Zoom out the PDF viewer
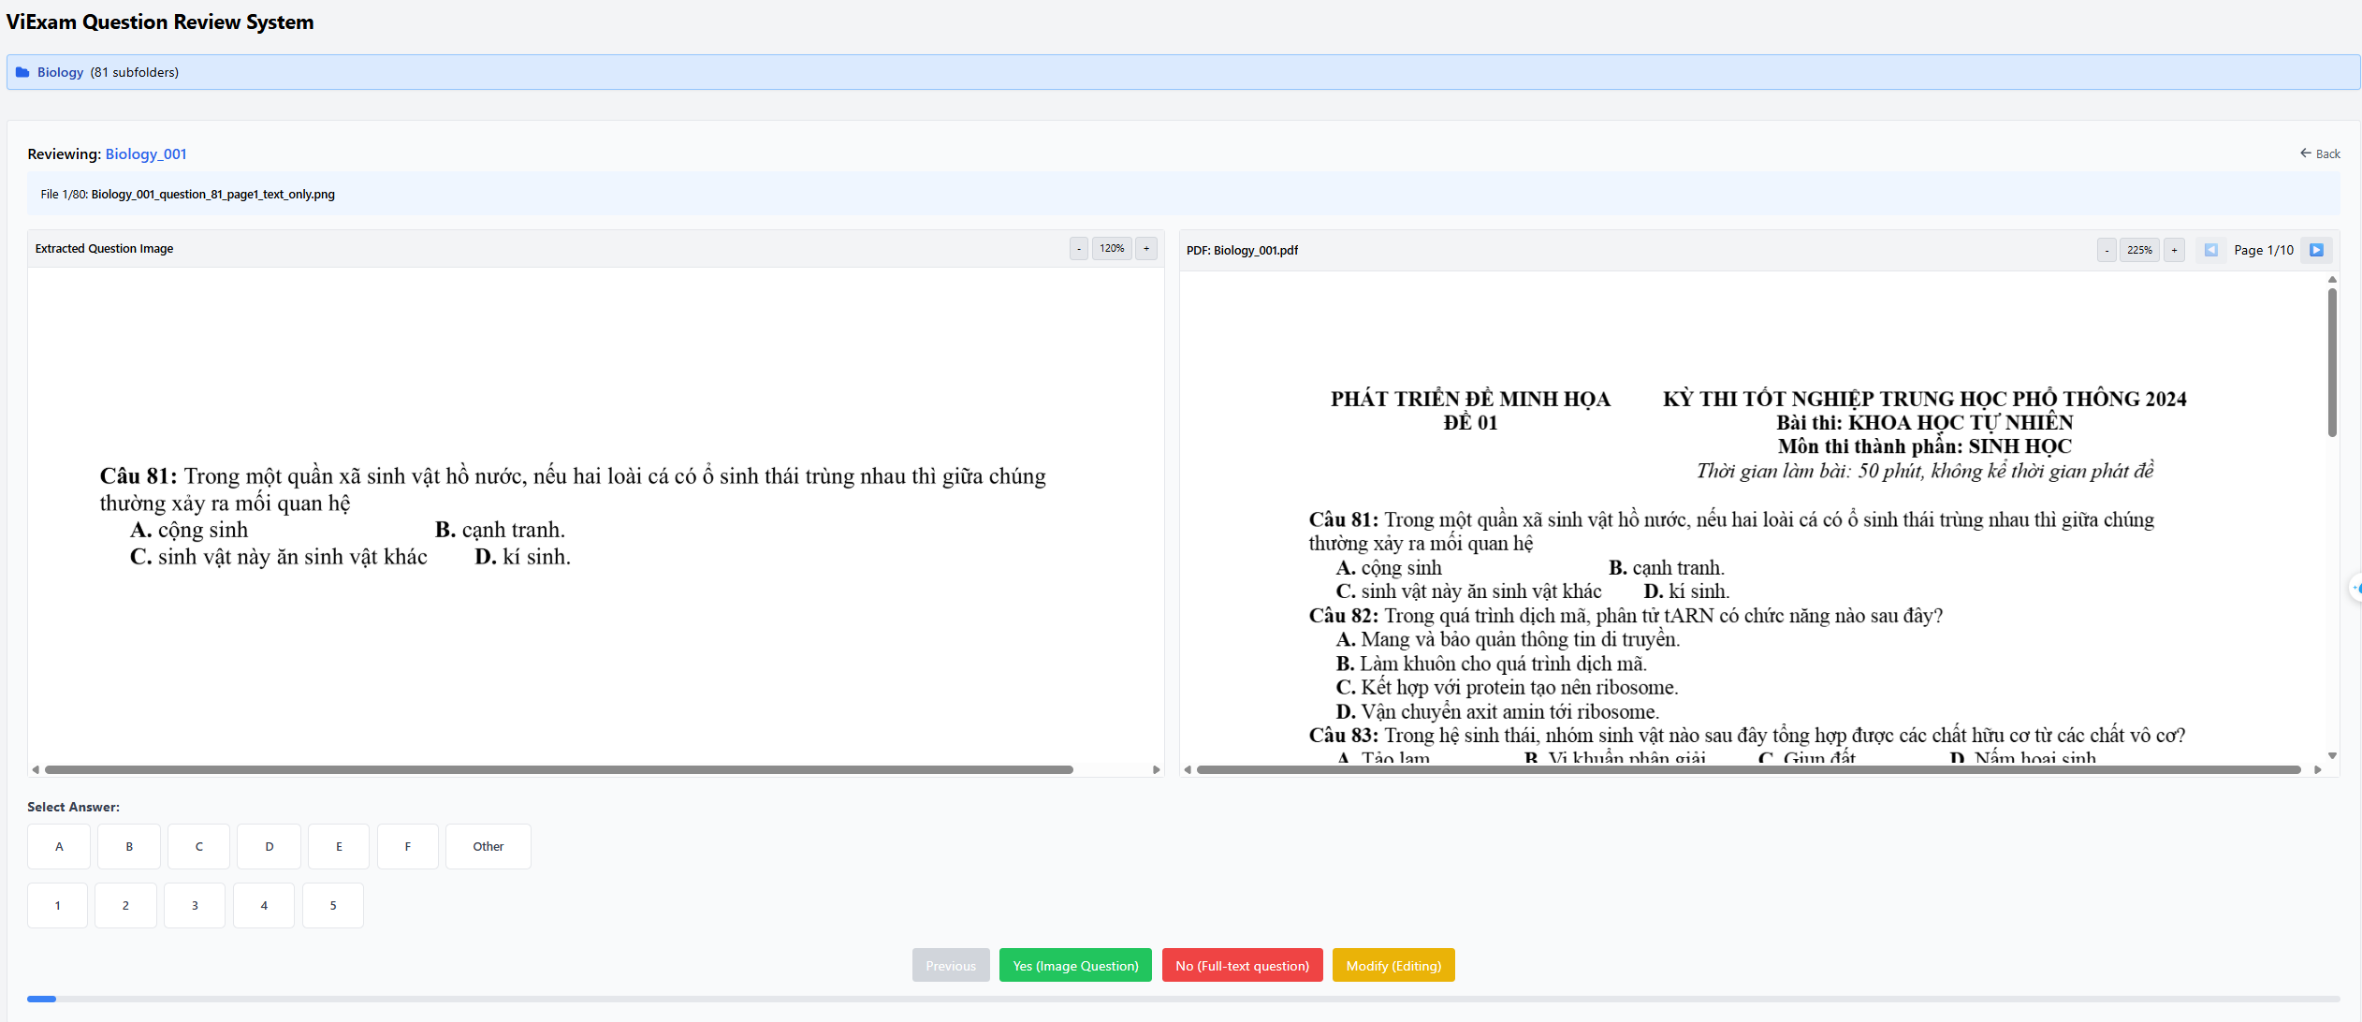 (2107, 250)
